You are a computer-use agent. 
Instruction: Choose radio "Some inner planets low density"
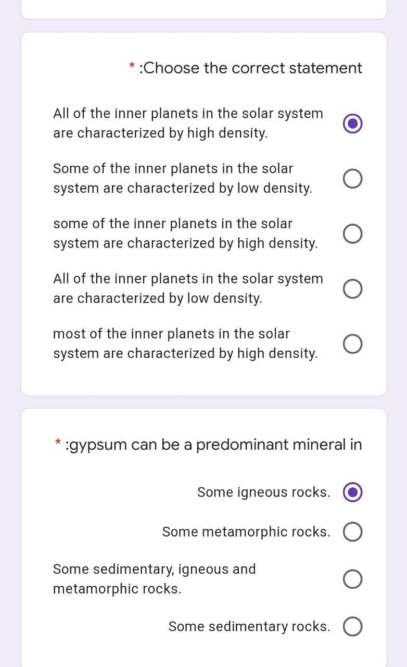point(353,179)
